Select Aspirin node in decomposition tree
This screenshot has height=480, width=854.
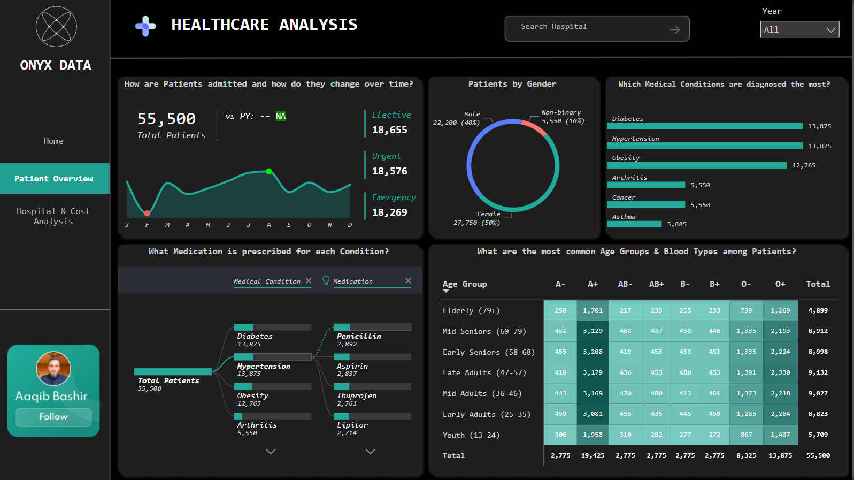(x=372, y=365)
